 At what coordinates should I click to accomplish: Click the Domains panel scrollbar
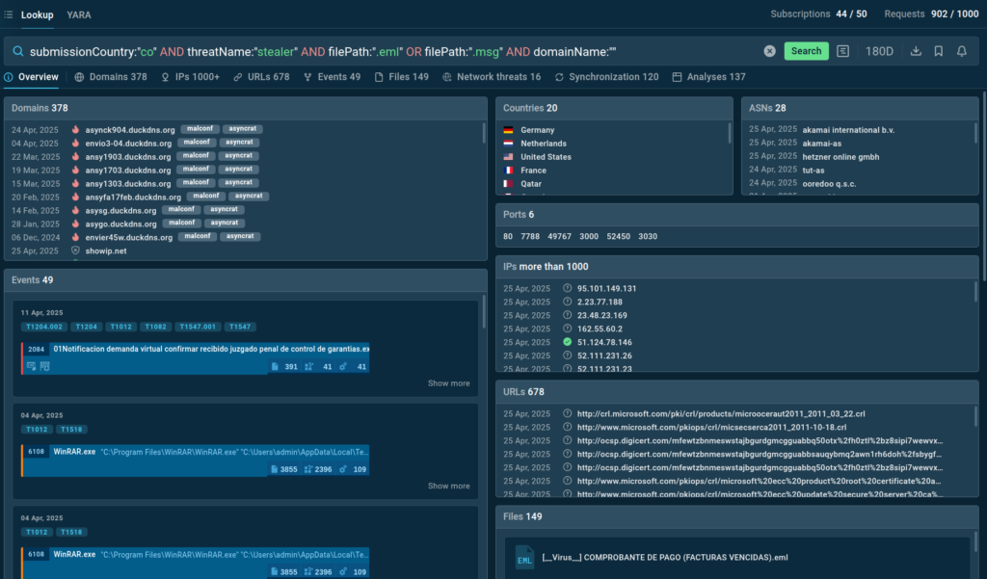[484, 135]
